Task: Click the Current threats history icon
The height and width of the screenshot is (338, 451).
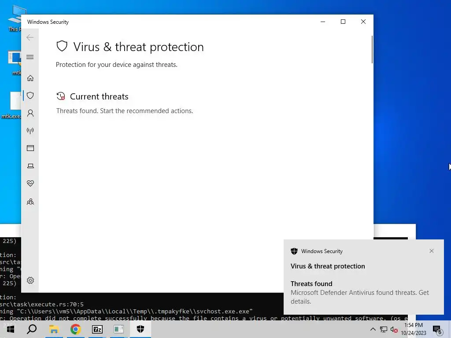Action: click(61, 96)
